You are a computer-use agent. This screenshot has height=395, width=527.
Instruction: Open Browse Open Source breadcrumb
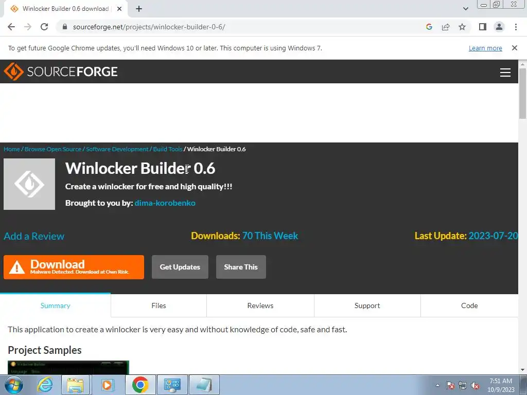[x=53, y=149]
